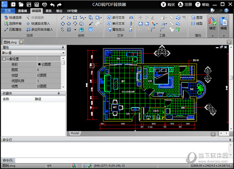Click the find text icon beside 多行文本
The height and width of the screenshot is (169, 234).
point(131,18)
